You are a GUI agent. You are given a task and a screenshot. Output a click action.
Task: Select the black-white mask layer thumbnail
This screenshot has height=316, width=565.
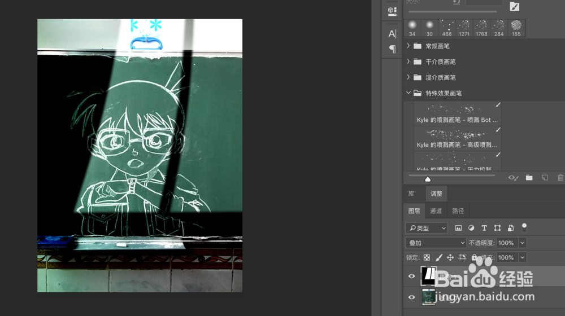pos(428,276)
